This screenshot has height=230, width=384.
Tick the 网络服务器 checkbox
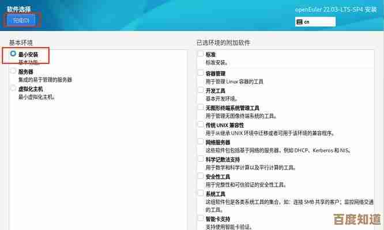coord(201,141)
